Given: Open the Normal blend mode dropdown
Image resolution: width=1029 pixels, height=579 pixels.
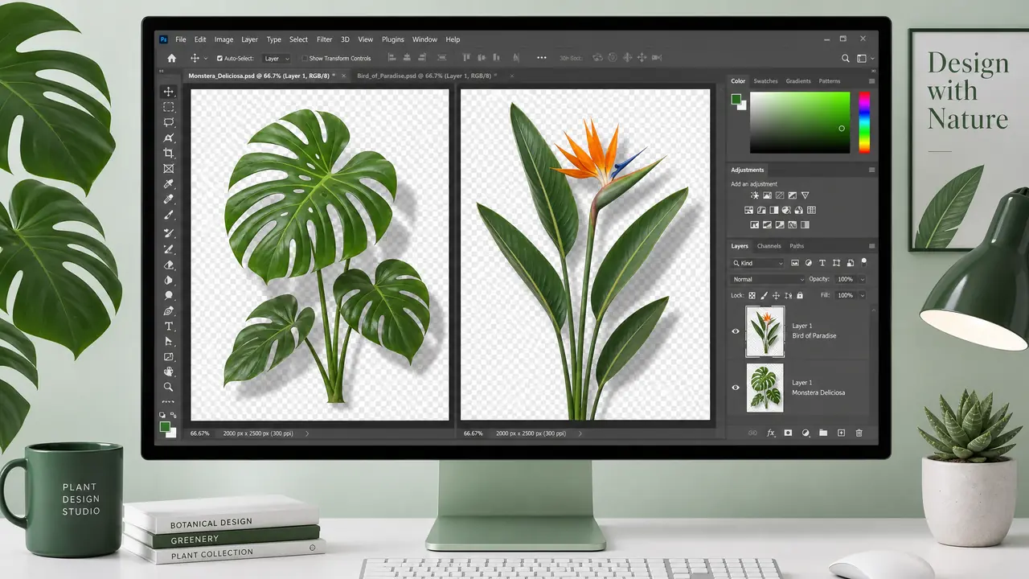Looking at the screenshot, I should point(768,279).
